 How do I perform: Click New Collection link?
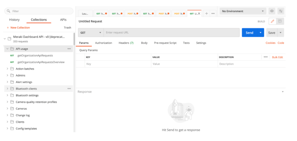[x=20, y=28]
